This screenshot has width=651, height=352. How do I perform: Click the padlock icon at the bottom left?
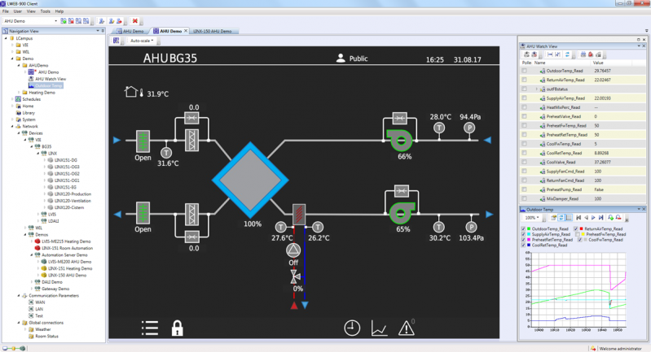(176, 328)
